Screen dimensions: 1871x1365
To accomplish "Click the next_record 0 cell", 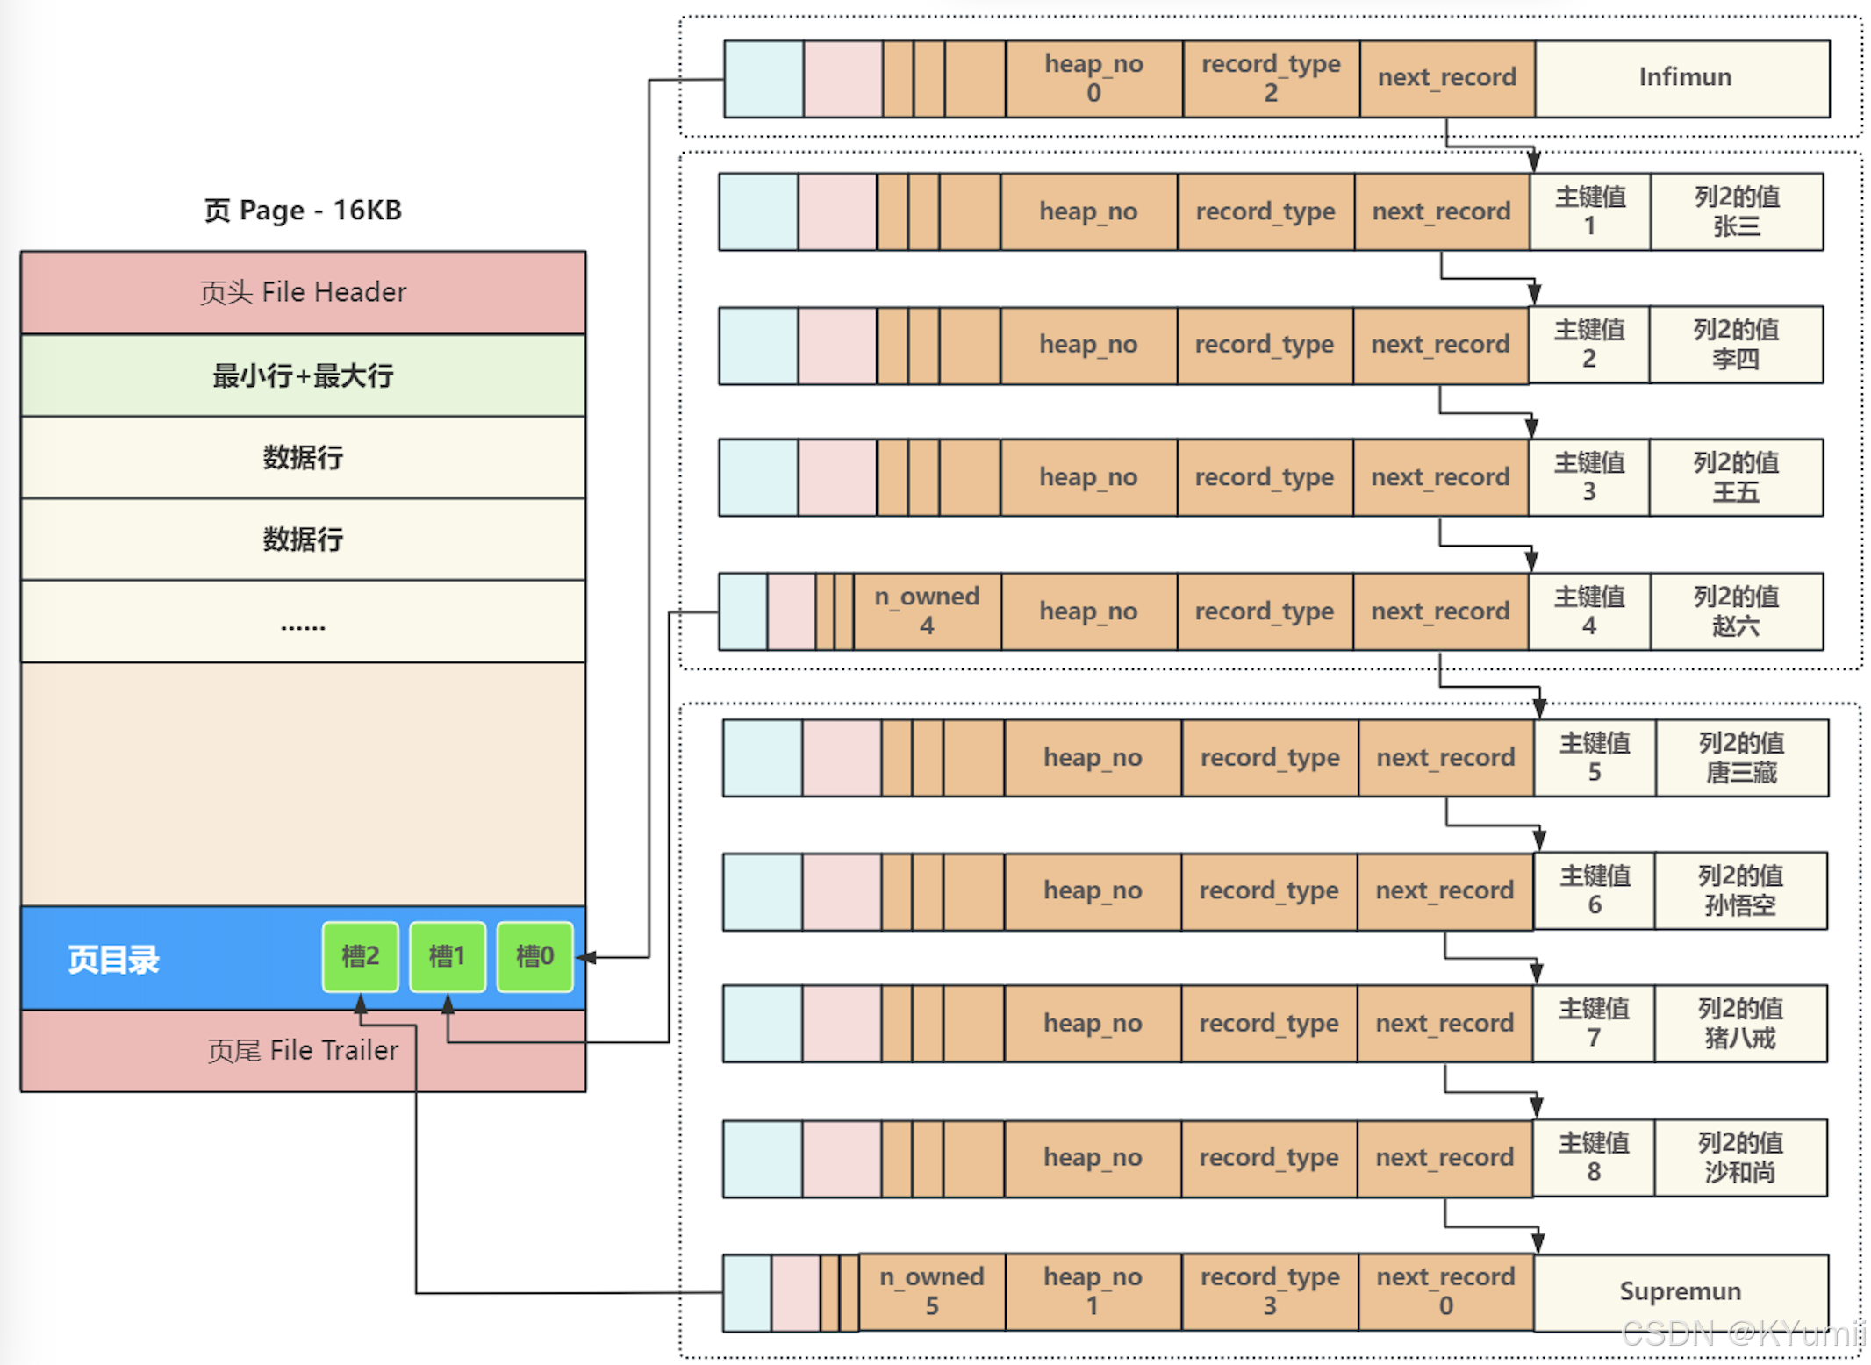I will click(x=1446, y=1292).
